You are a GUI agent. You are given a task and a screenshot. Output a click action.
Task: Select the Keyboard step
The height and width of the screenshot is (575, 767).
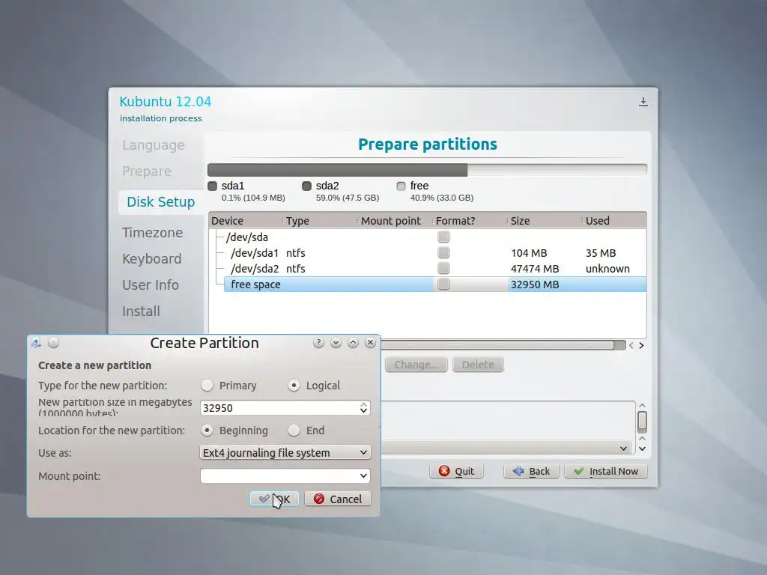pyautogui.click(x=151, y=258)
